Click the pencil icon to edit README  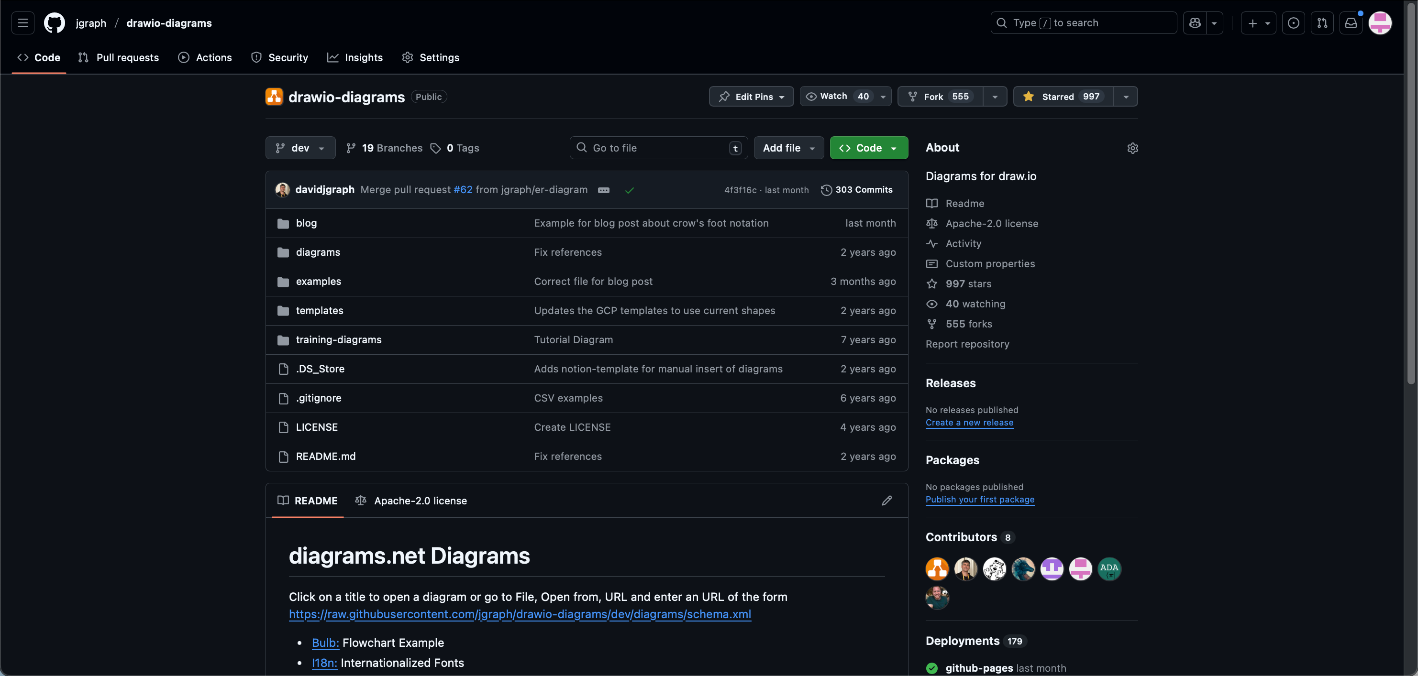[886, 501]
